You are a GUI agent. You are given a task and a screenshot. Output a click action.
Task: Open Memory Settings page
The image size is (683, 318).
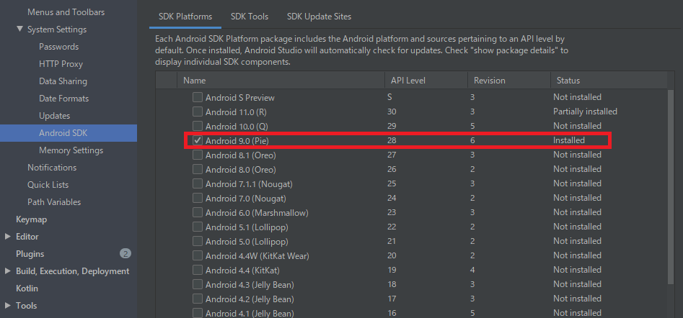71,150
